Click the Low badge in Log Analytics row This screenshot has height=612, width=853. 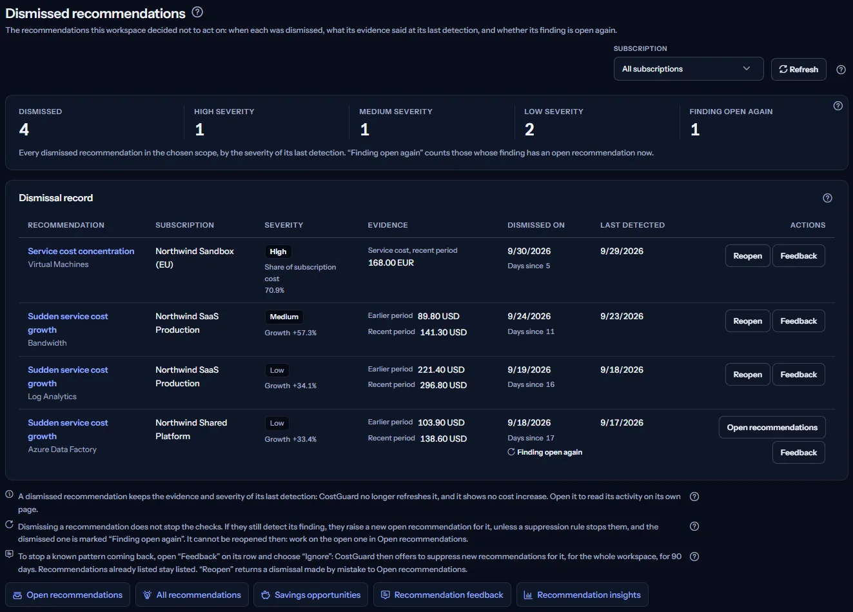click(x=277, y=370)
